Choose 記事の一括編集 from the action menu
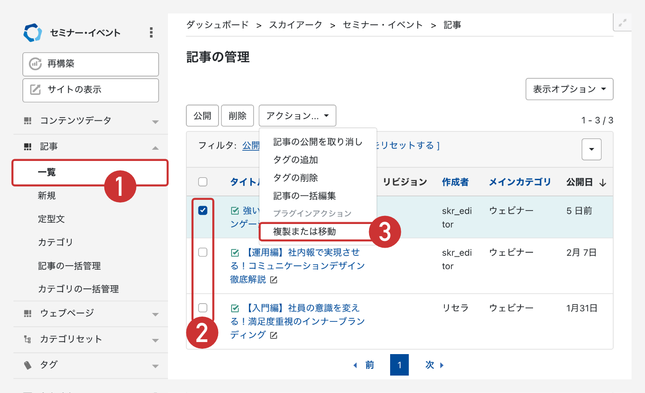 click(305, 196)
